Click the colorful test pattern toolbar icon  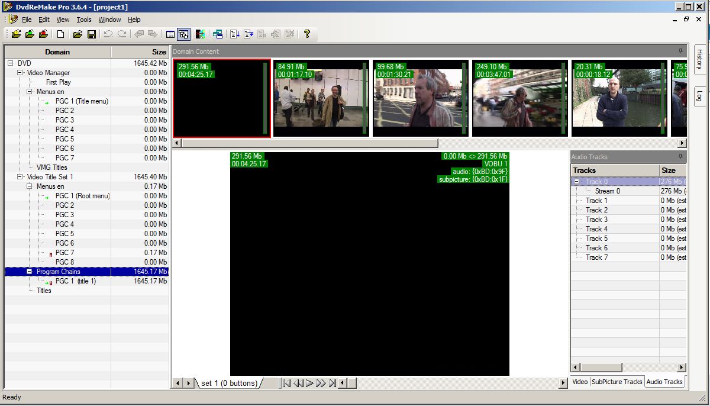(201, 34)
